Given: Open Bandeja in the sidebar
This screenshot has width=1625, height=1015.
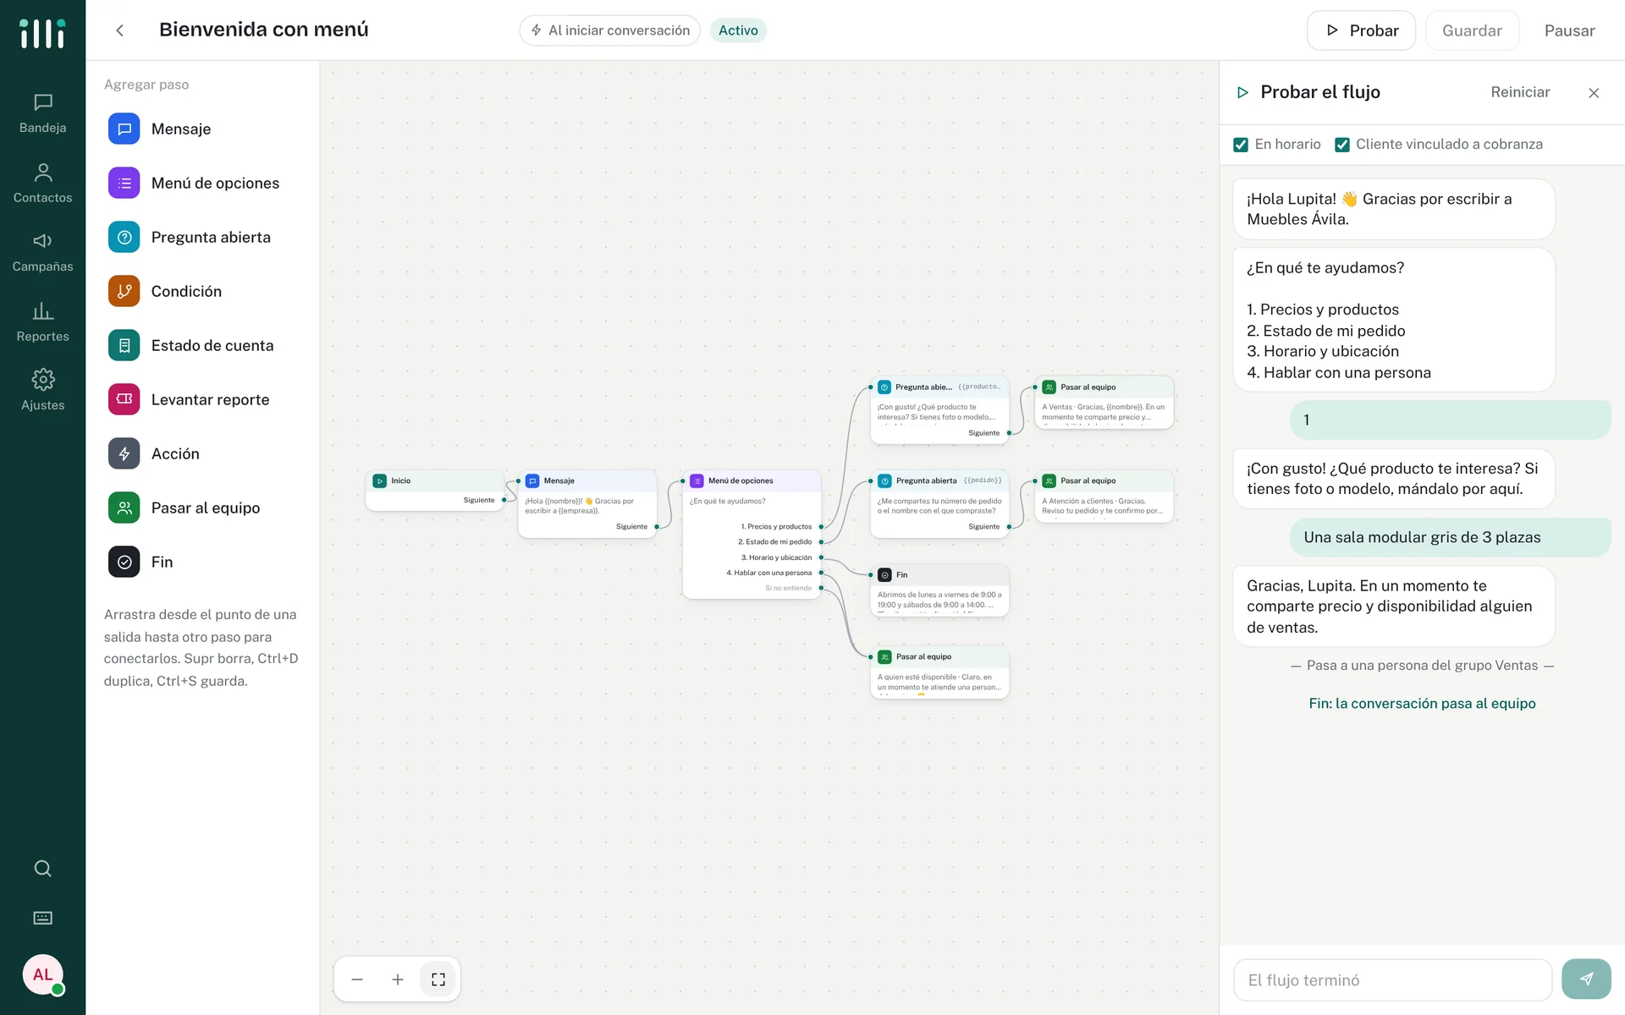Looking at the screenshot, I should pos(42,114).
